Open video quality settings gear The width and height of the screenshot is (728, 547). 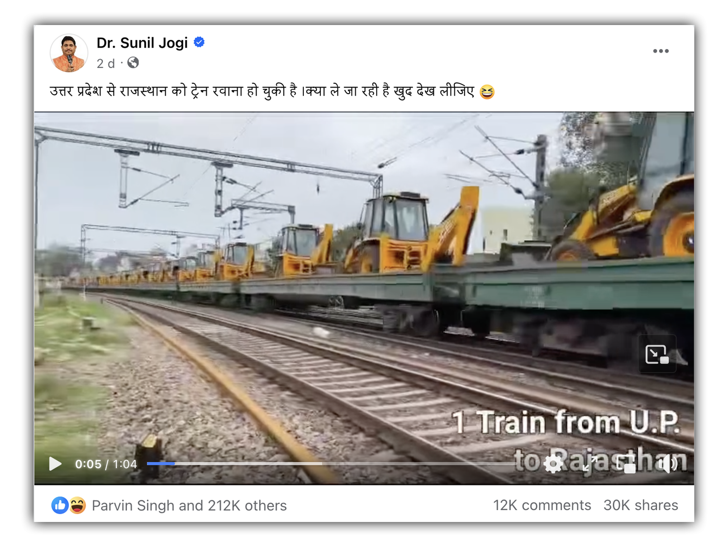(x=553, y=464)
